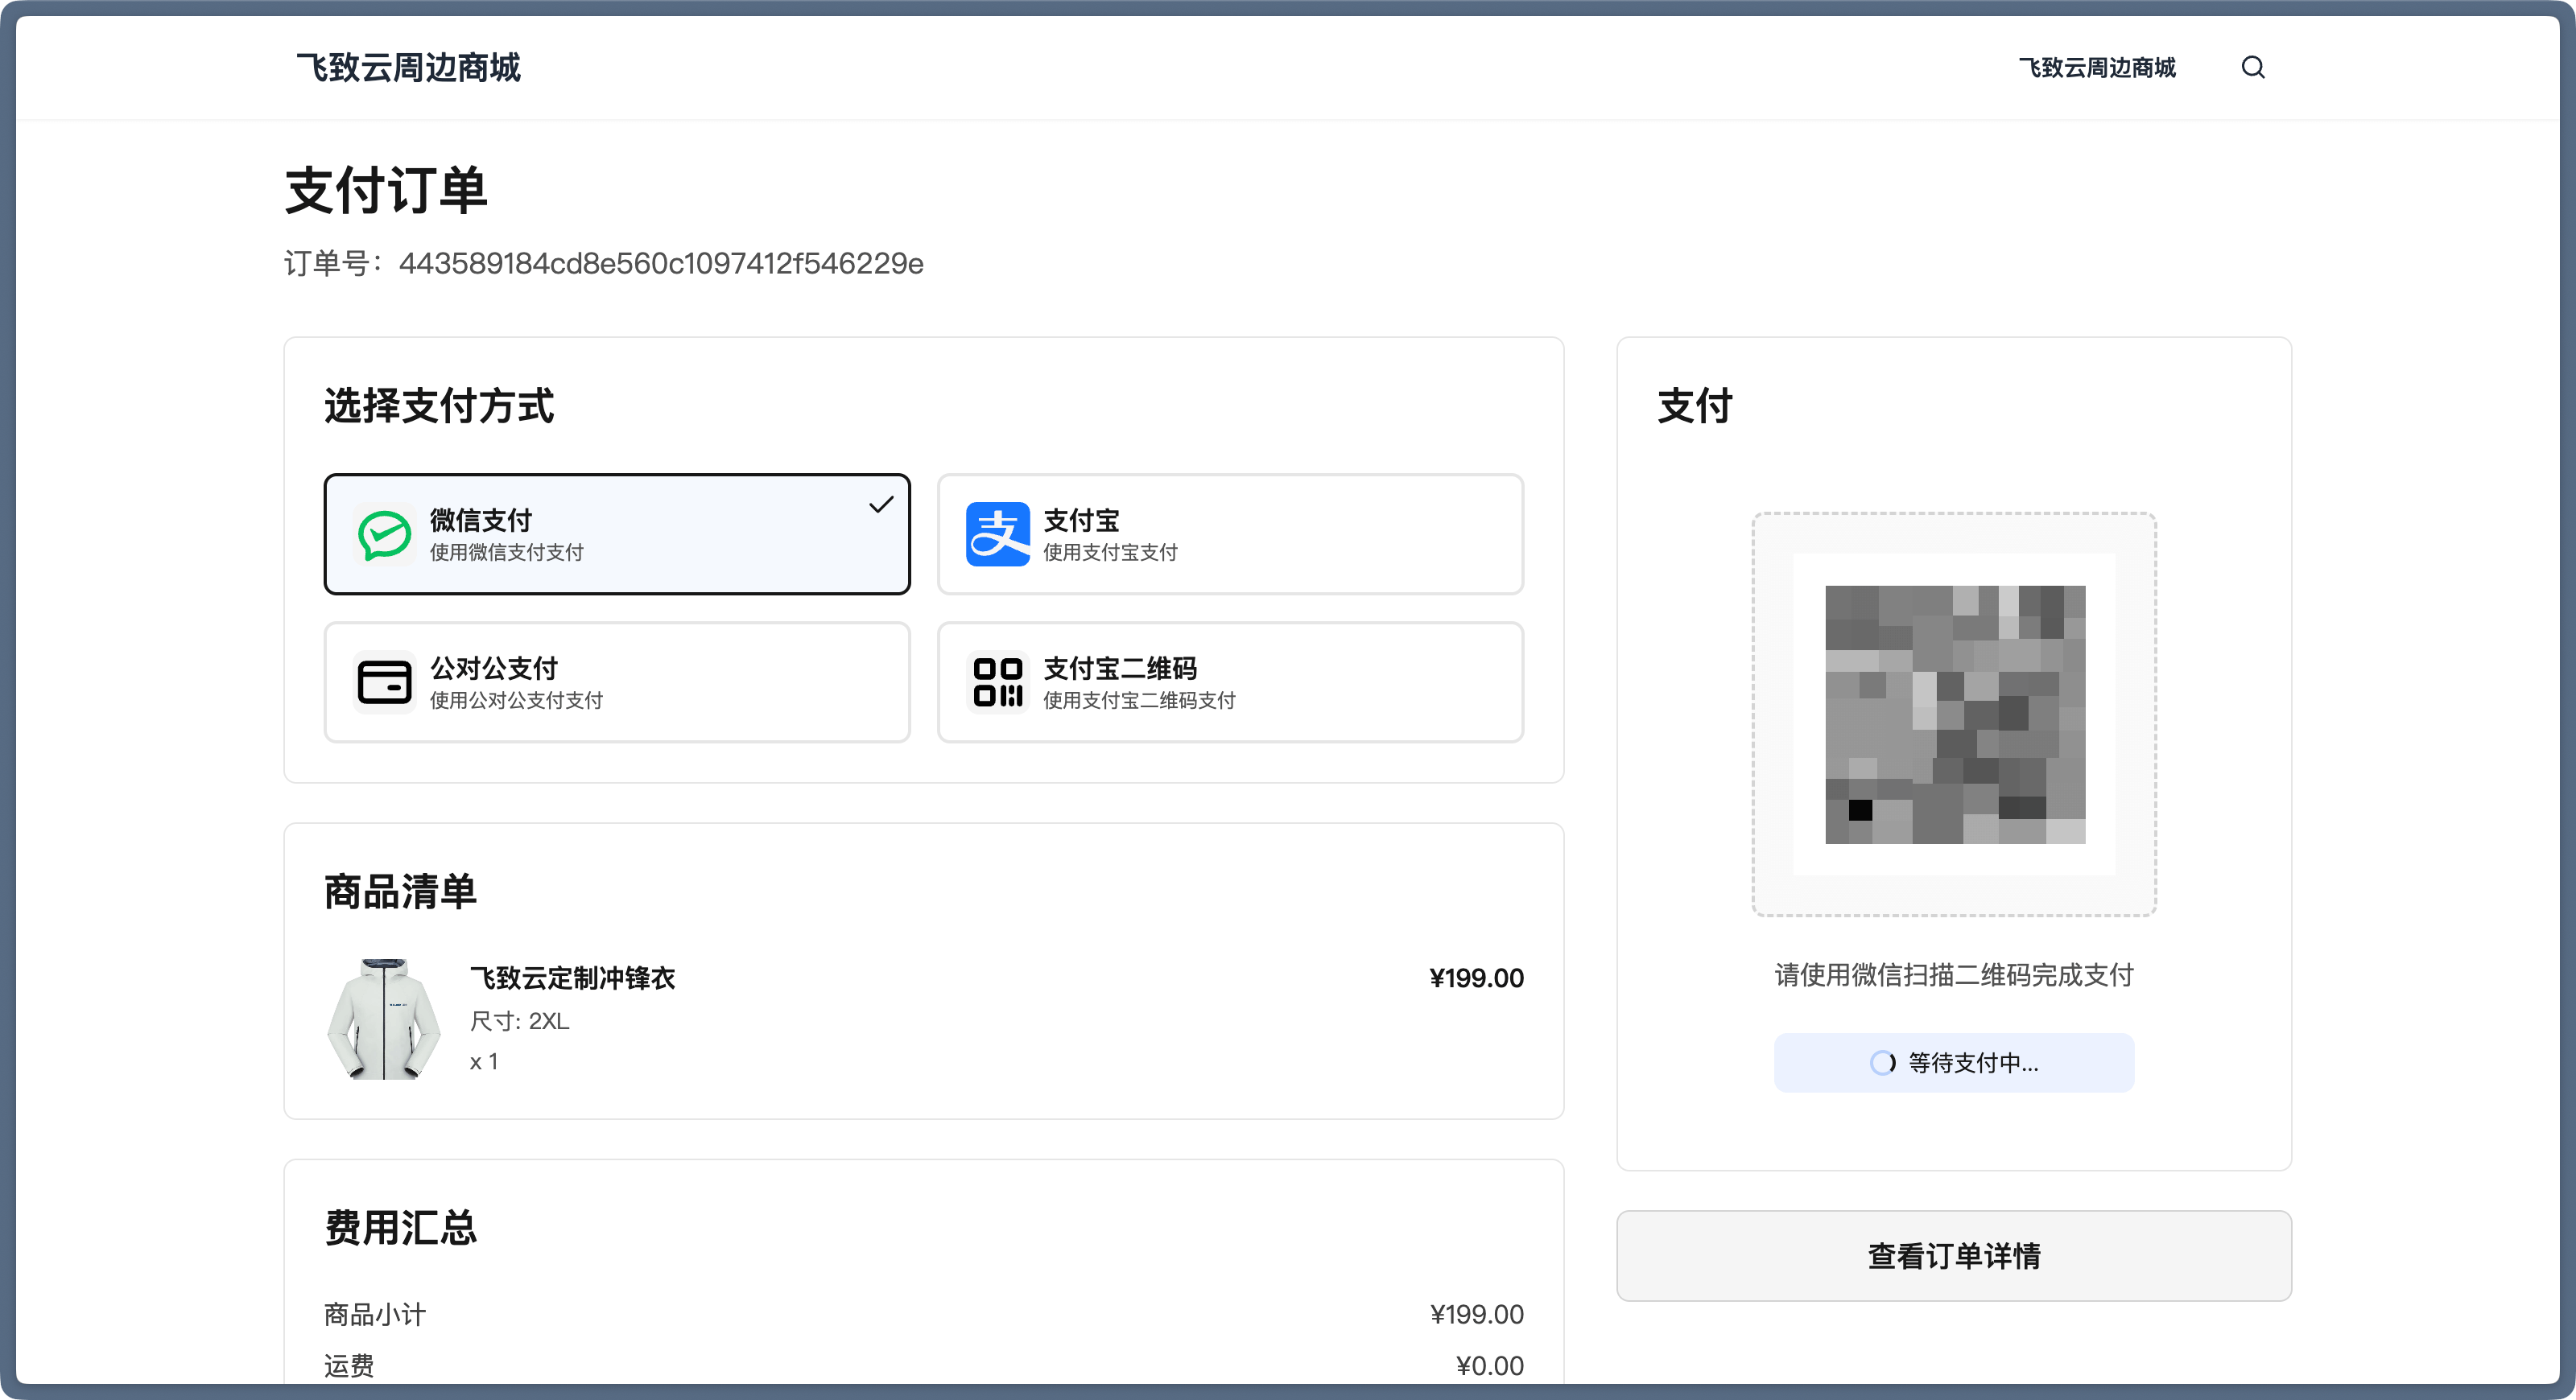Select 微信支付 payment method
2576x1400 pixels.
pos(616,534)
